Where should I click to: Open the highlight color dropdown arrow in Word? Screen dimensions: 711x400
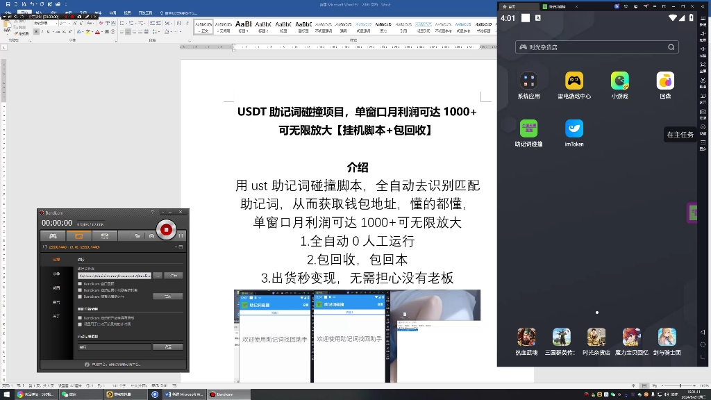[92, 32]
